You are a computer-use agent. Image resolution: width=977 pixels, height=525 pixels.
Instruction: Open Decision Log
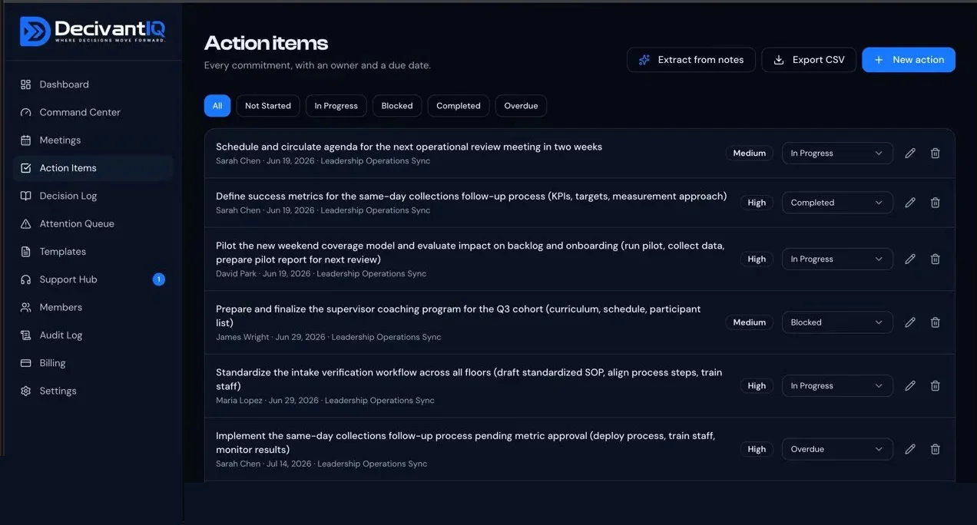coord(92,196)
